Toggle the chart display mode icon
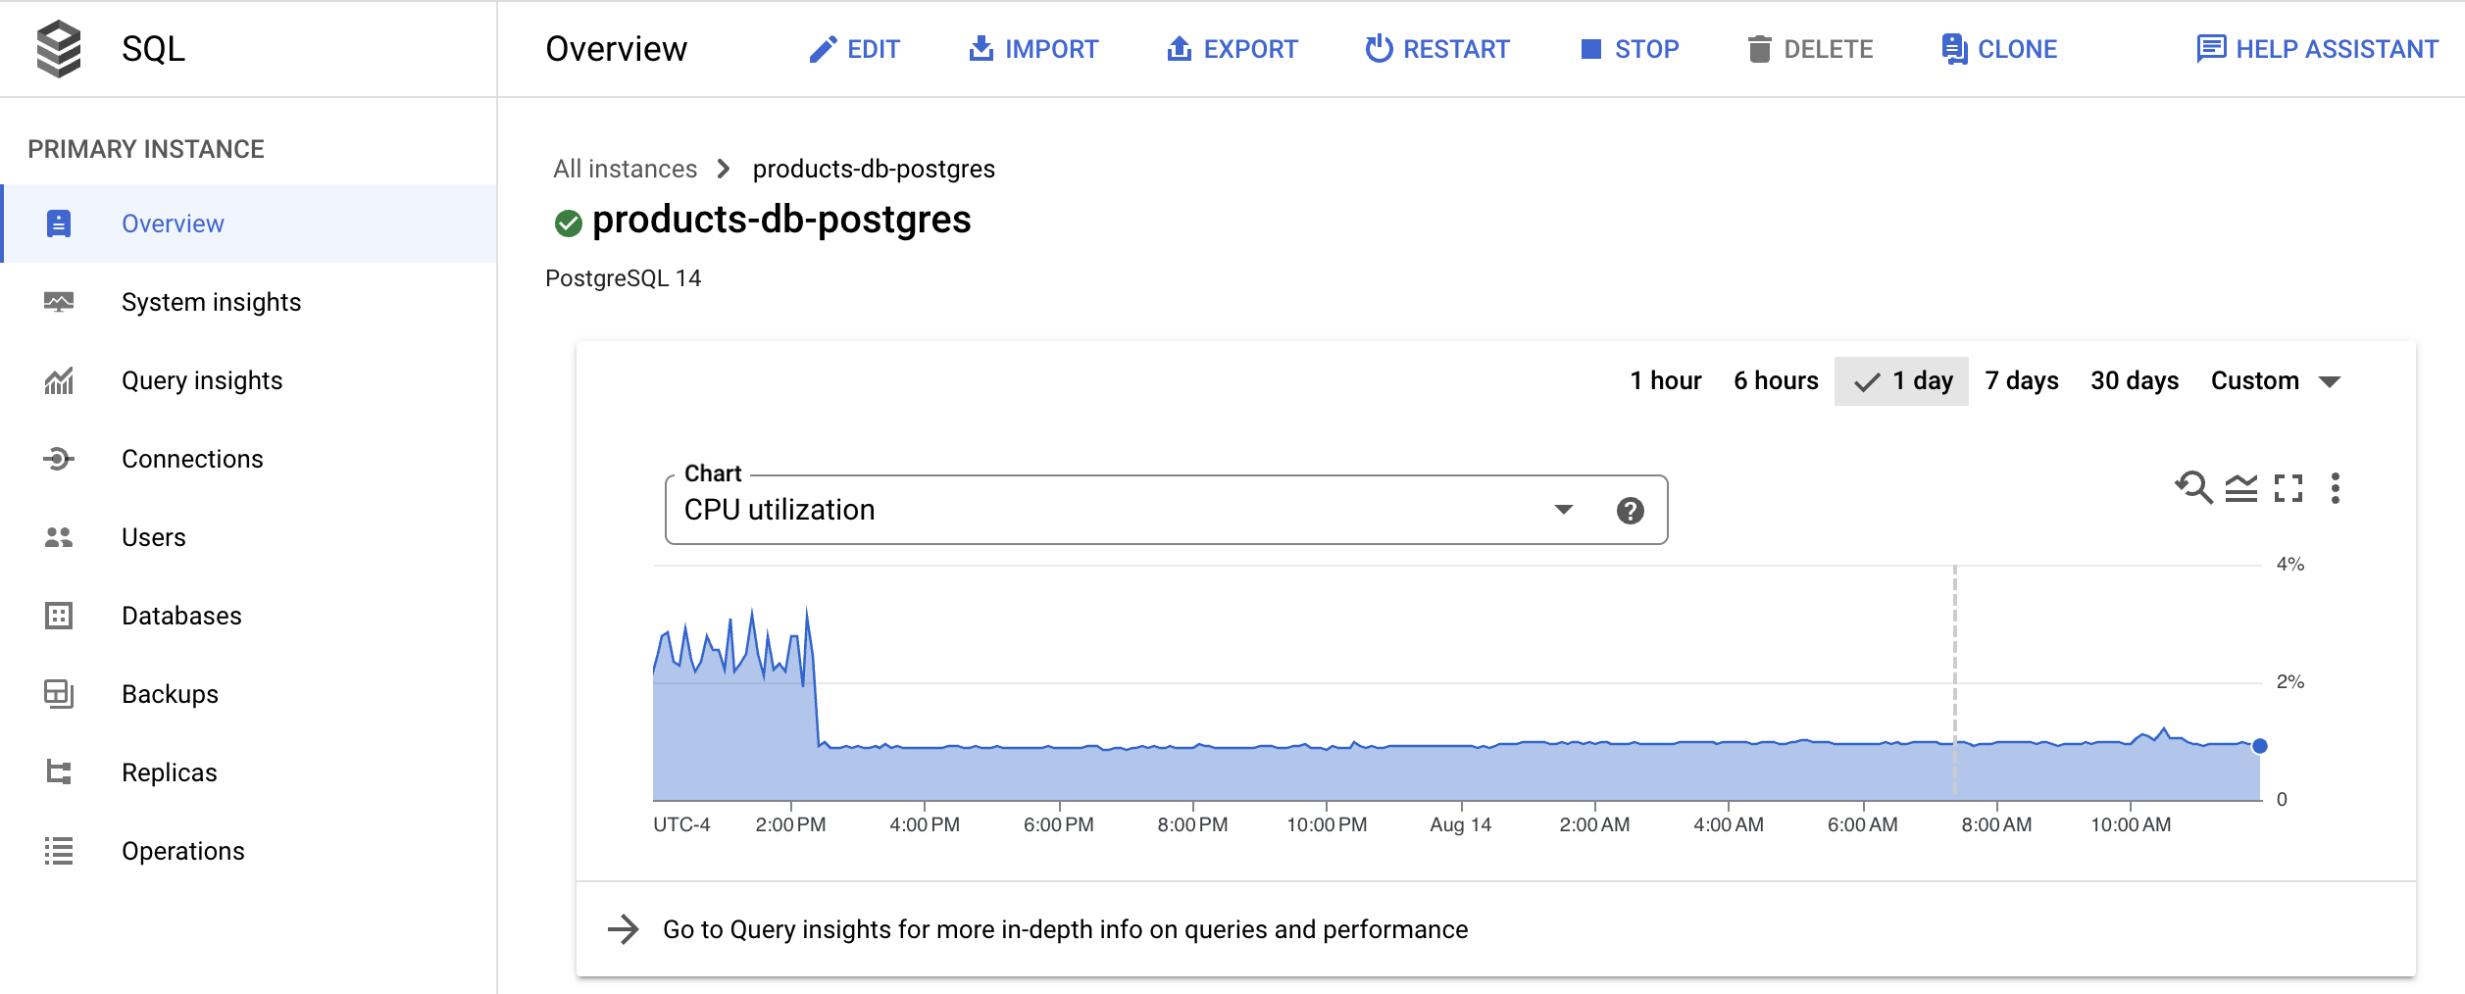This screenshot has width=2465, height=994. [2242, 487]
